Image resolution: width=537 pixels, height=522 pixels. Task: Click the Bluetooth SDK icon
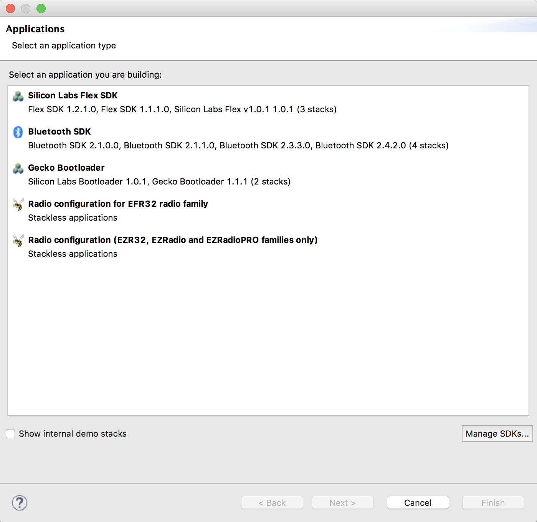coord(18,132)
